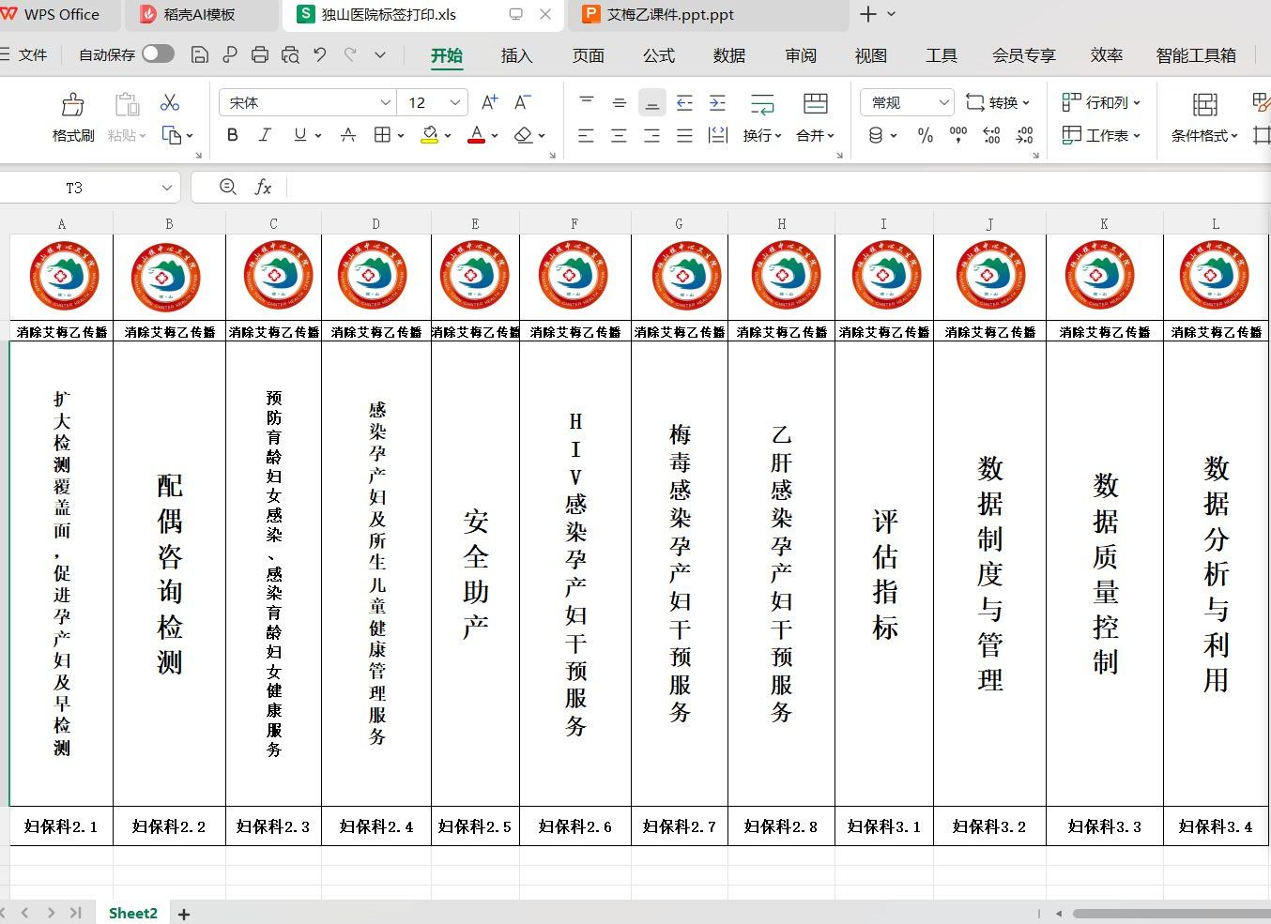1271x924 pixels.
Task: Open a new tab with plus button
Action: 868,14
